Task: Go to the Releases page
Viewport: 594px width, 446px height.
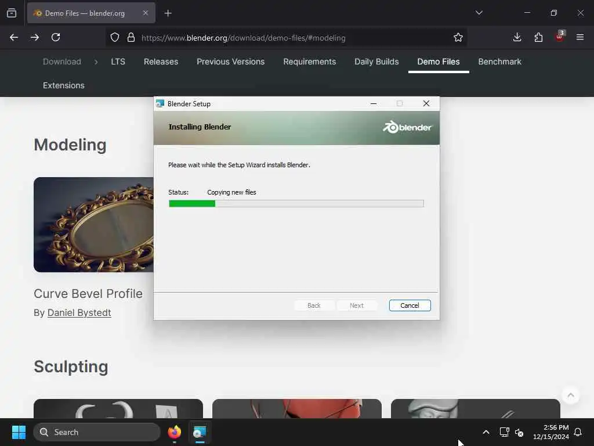Action: (x=161, y=62)
